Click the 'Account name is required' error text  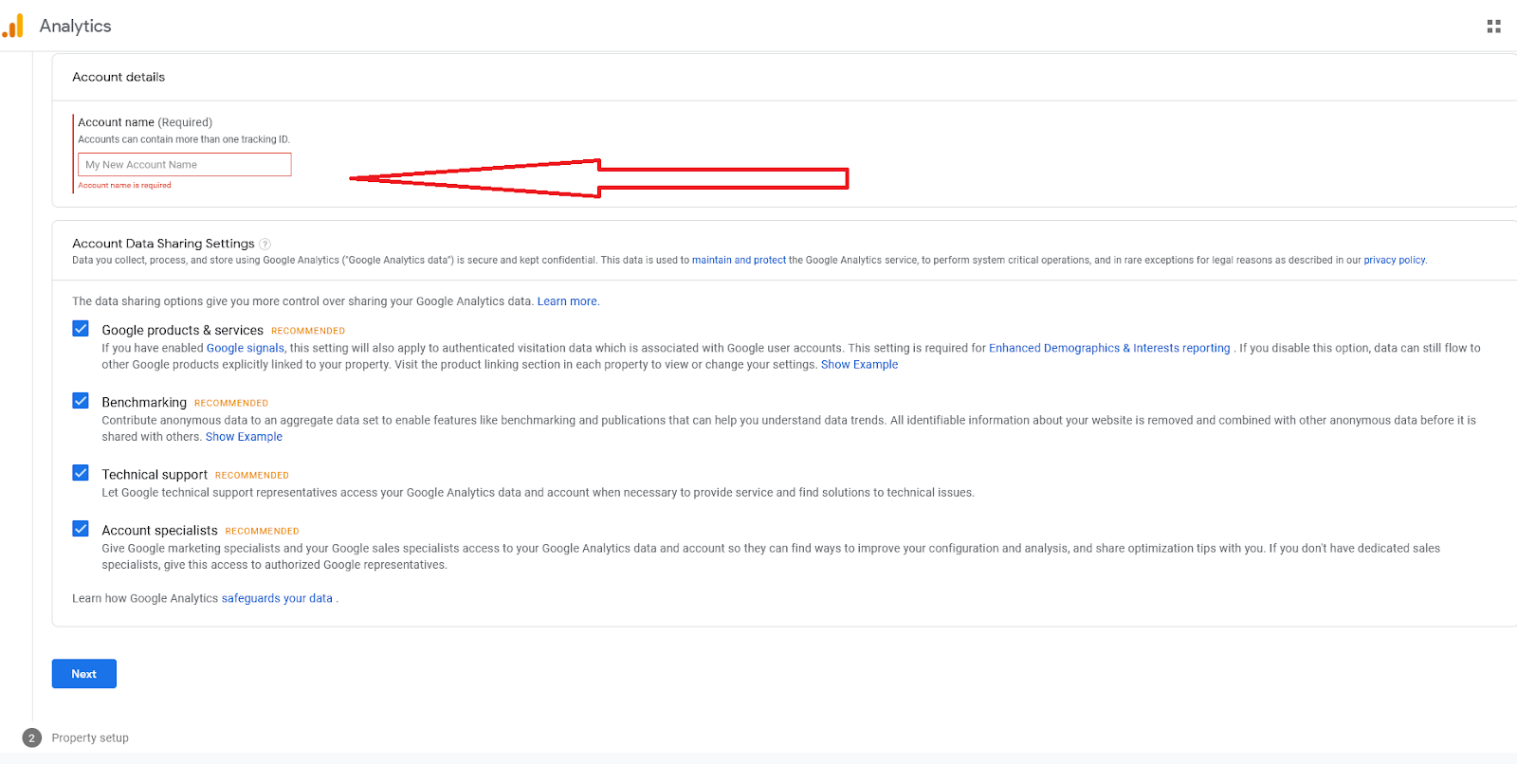coord(124,186)
